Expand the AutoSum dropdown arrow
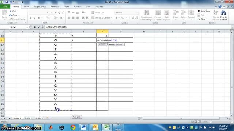 point(211,11)
